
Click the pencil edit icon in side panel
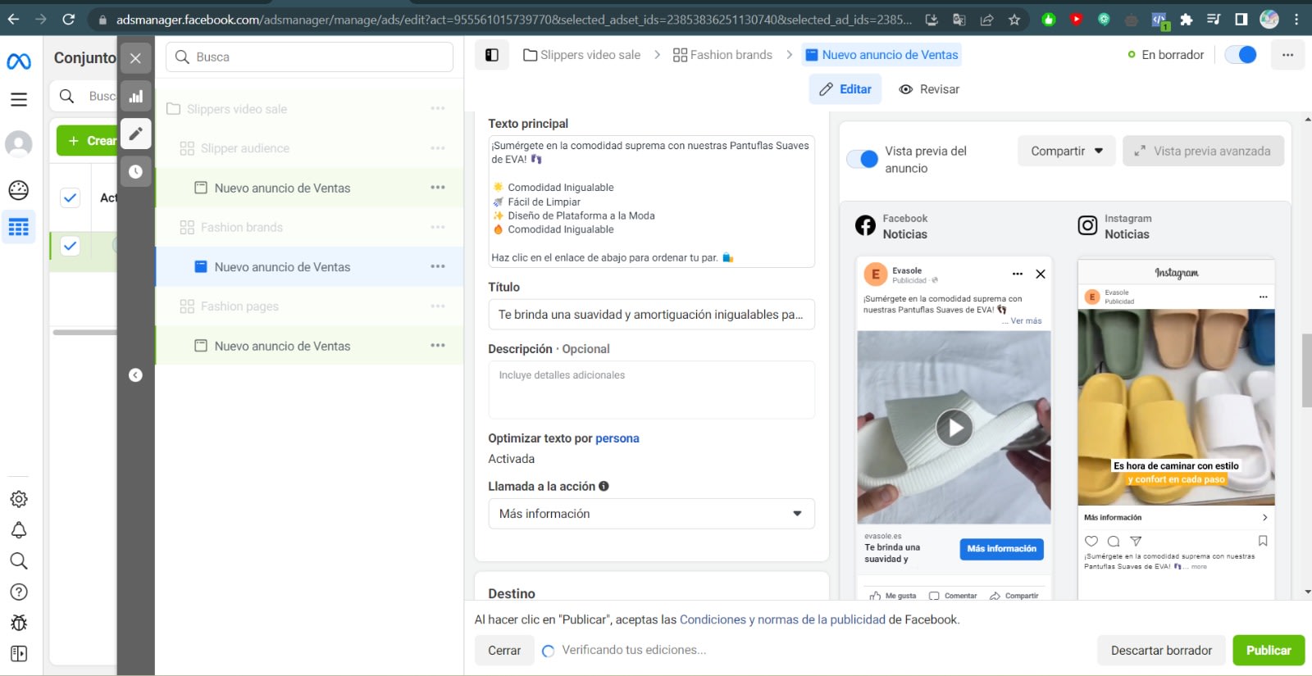[136, 134]
